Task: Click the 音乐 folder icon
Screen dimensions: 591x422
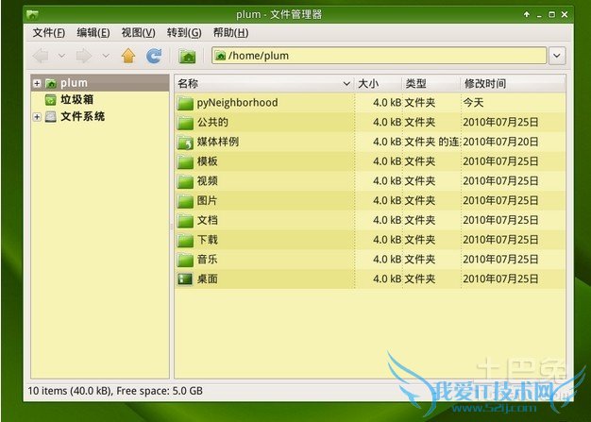Action: (x=185, y=260)
